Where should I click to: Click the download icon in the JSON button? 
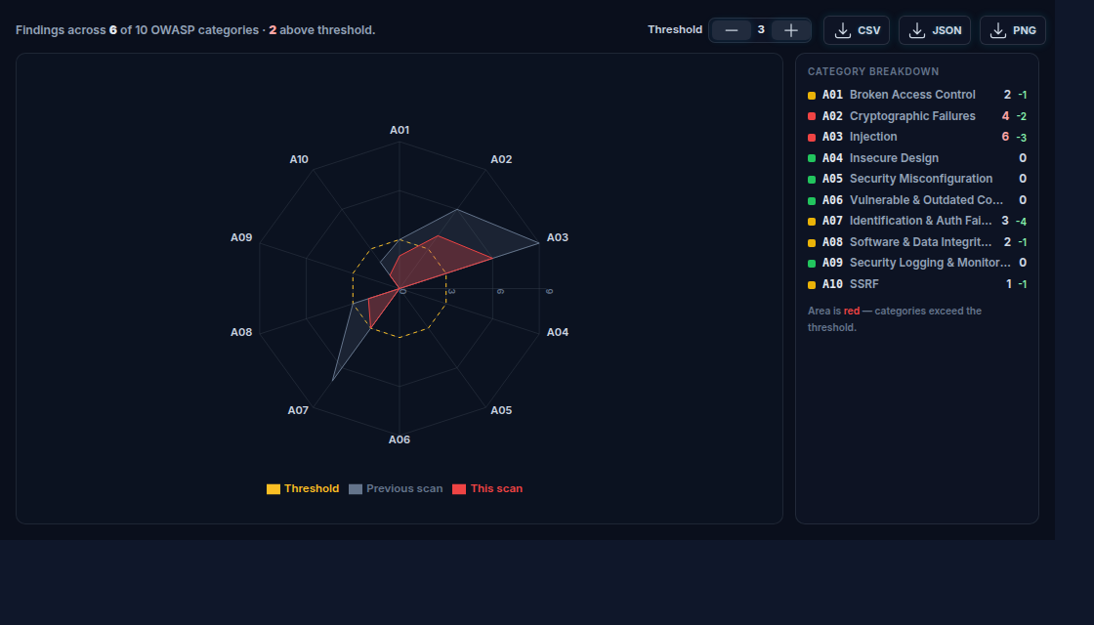pyautogui.click(x=917, y=30)
